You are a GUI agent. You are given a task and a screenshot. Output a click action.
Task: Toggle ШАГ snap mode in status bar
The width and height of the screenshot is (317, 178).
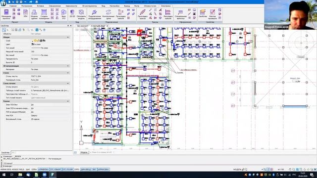click(x=28, y=170)
